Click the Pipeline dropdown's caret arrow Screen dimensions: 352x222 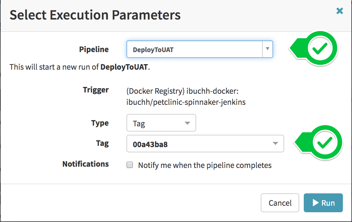click(x=267, y=49)
